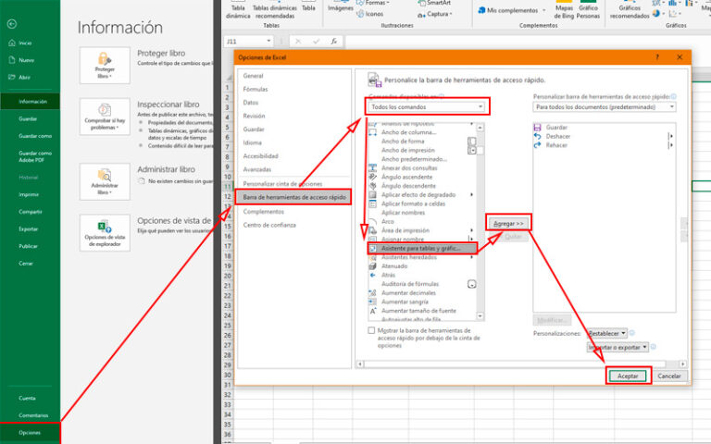This screenshot has width=711, height=444.
Task: Click the help question mark in dialog title
Action: click(x=657, y=57)
